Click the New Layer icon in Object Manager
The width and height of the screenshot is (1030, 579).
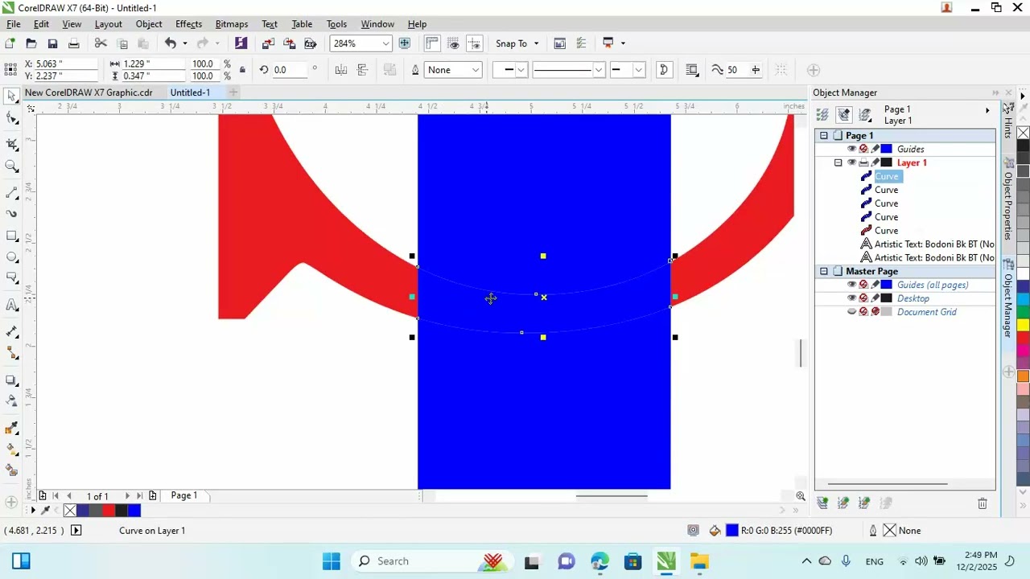point(822,503)
